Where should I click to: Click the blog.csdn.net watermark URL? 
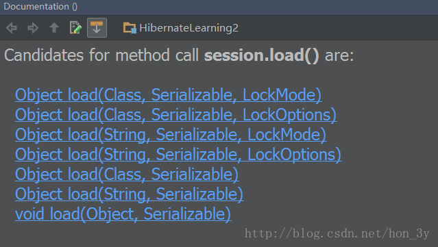tap(337, 233)
